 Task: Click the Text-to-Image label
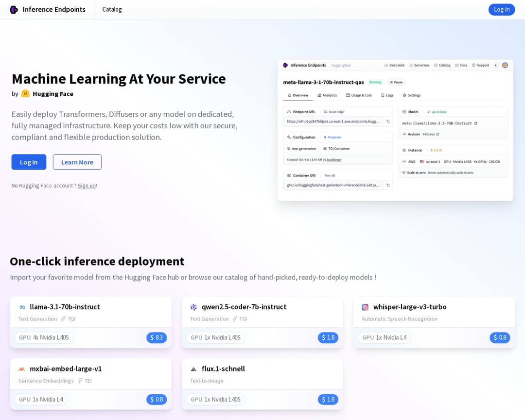(x=207, y=381)
